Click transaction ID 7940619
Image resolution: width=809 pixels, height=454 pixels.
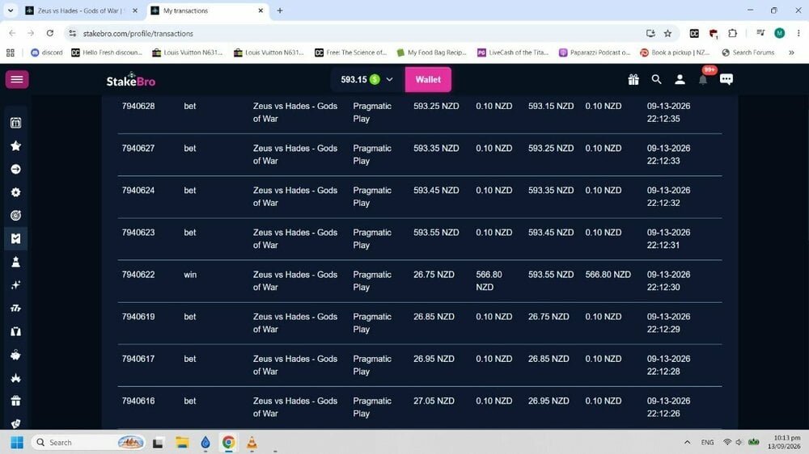point(138,317)
